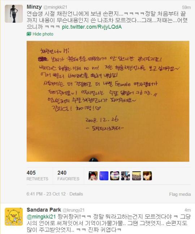Open first retweeter avatar with red hat
The image size is (195, 234).
93,176
